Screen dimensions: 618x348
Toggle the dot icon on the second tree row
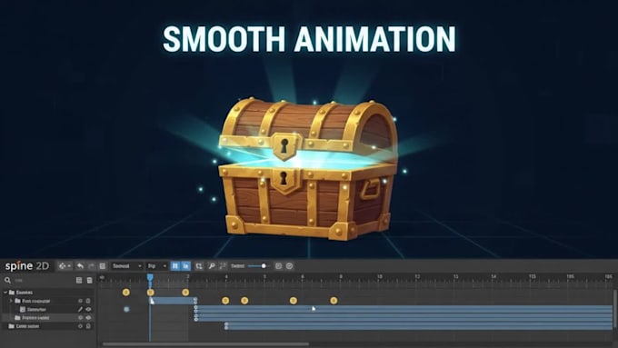click(x=80, y=301)
